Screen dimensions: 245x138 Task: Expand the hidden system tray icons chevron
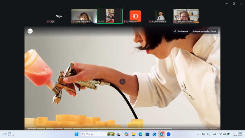coord(198,134)
